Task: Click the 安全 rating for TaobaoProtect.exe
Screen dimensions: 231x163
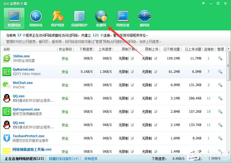Action: pos(65,138)
